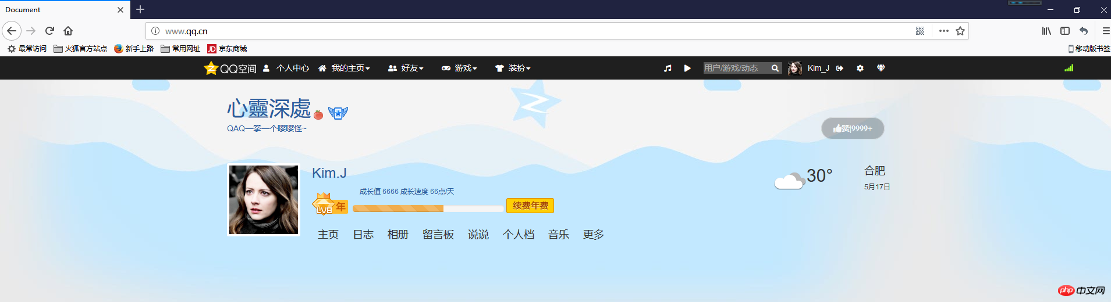Click the browser home icon
The image size is (1111, 302).
pos(68,31)
